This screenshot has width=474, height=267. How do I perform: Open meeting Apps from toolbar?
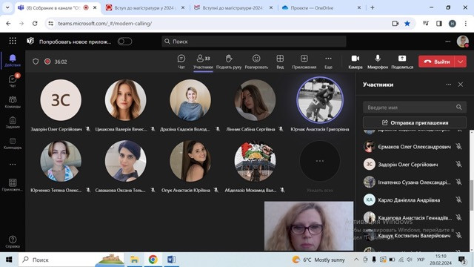pos(304,62)
